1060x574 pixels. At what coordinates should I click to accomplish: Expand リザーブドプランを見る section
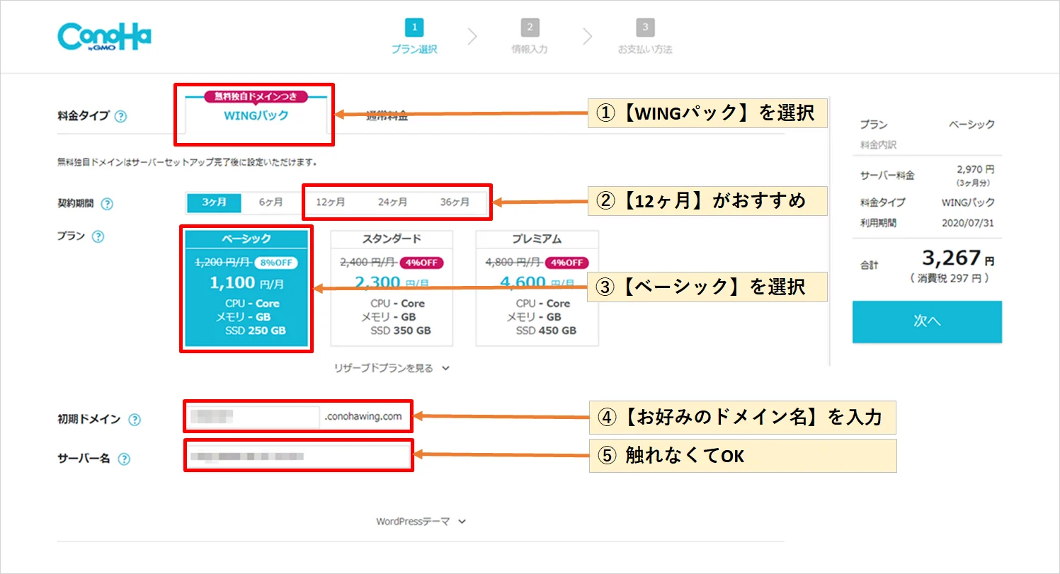click(392, 368)
